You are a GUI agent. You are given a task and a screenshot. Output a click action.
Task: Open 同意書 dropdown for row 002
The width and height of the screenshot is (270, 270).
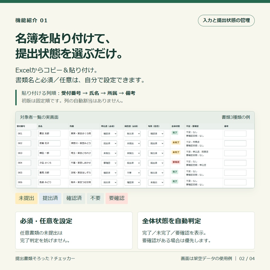click(x=132, y=143)
